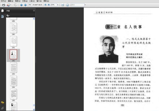This screenshot has height=111, width=159.
Task: Click the Bookmarks panel icon in the left strip
Action: 2,16
